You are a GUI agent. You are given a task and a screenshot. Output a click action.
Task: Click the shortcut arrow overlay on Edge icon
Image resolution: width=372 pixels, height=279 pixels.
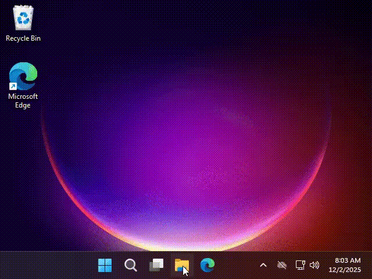13,87
